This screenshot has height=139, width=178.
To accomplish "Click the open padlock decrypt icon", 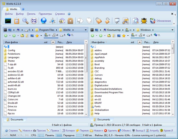I will [108, 21].
